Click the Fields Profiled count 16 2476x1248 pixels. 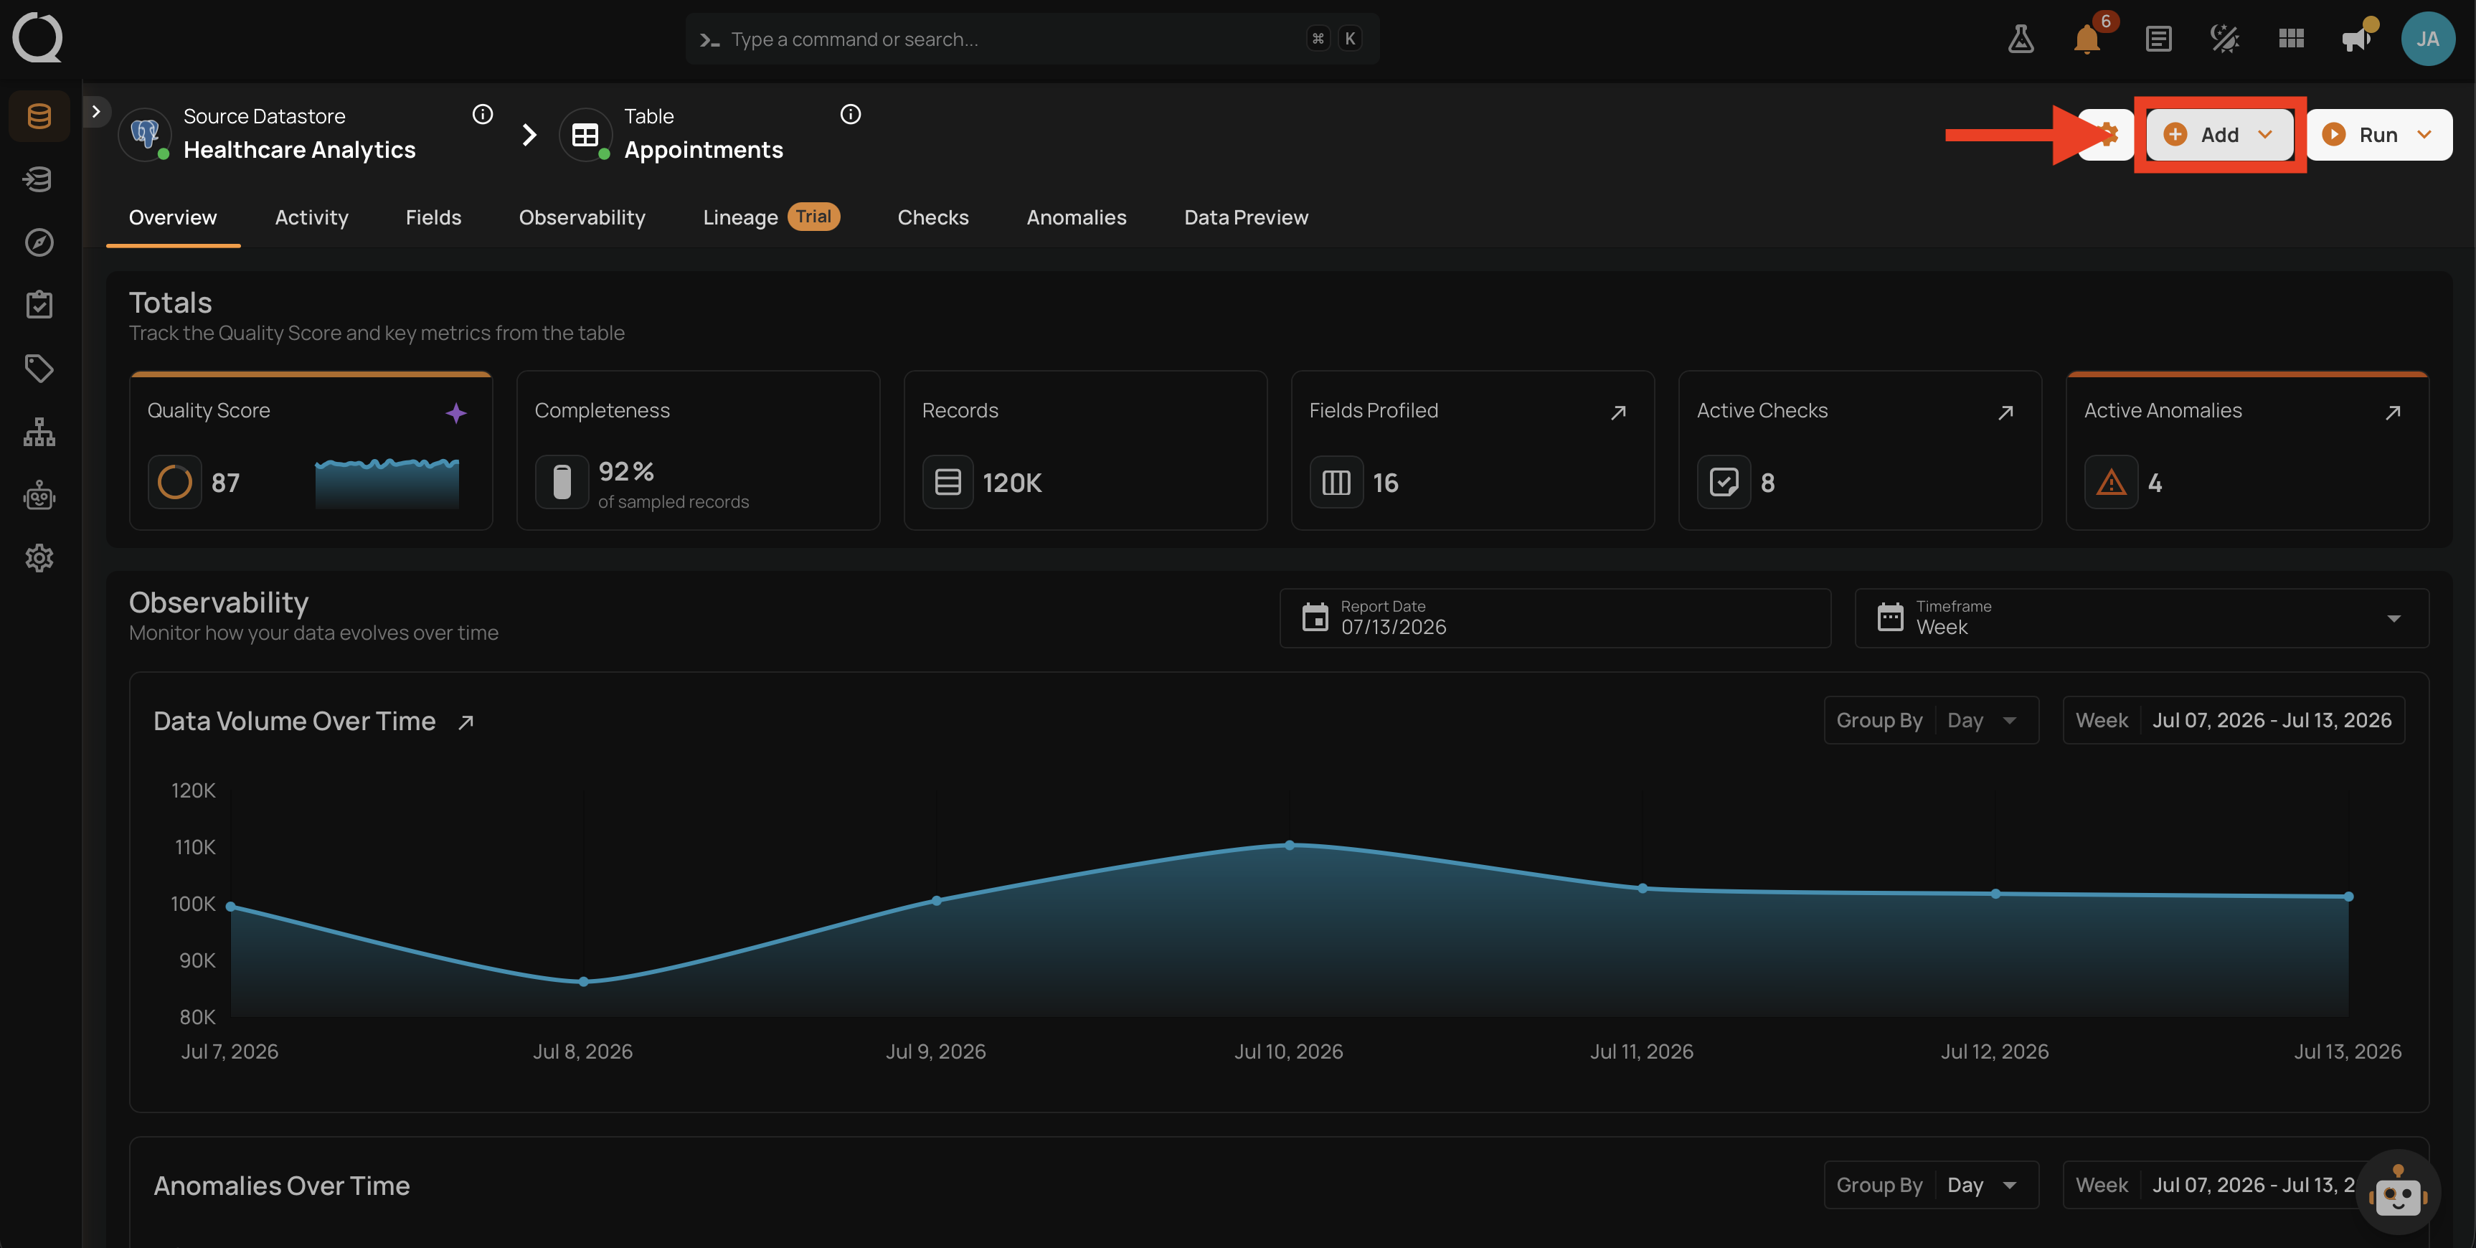[x=1384, y=483]
